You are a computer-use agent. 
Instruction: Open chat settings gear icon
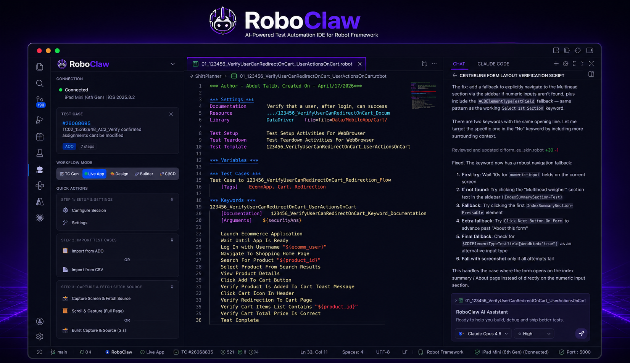pyautogui.click(x=566, y=64)
